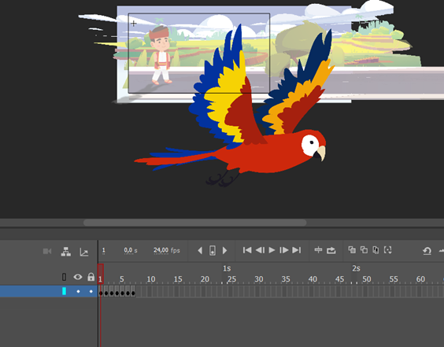Hide the selected layer using its dot
Screen dimensions: 444x347
pos(79,291)
